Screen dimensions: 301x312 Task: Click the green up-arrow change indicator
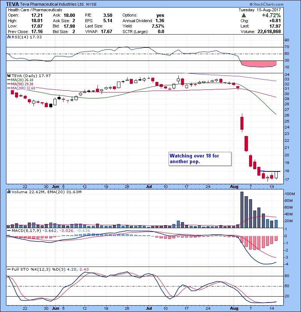(x=244, y=15)
